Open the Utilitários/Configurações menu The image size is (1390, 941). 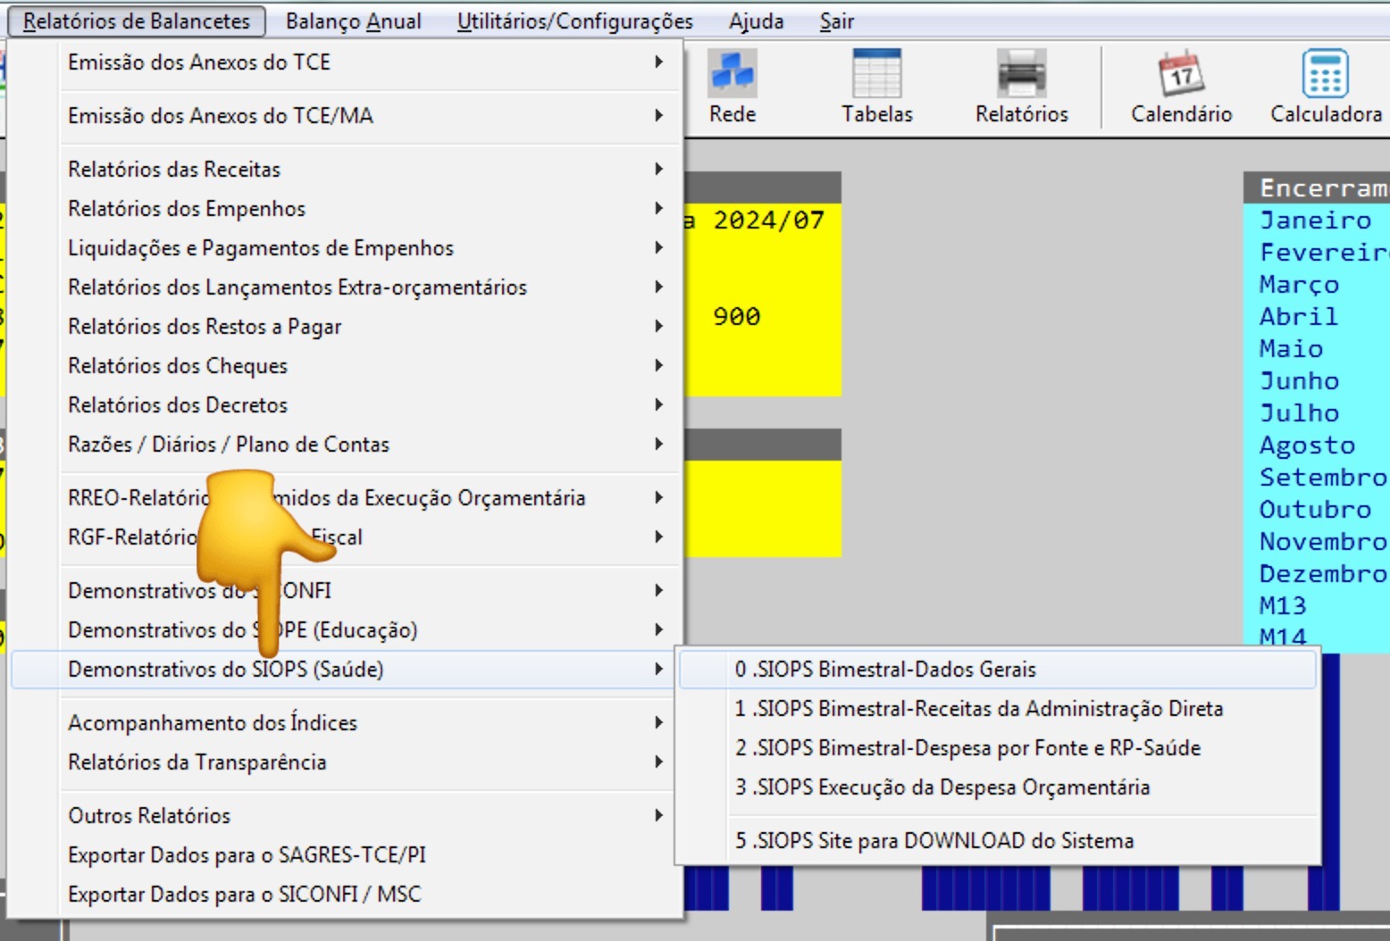pyautogui.click(x=574, y=21)
